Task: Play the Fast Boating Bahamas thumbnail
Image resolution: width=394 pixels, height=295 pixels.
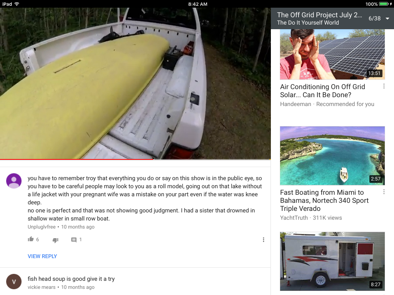Action: click(332, 156)
